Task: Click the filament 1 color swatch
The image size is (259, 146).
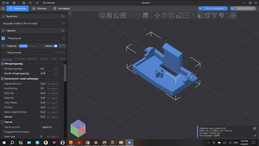Action: (x=3, y=38)
